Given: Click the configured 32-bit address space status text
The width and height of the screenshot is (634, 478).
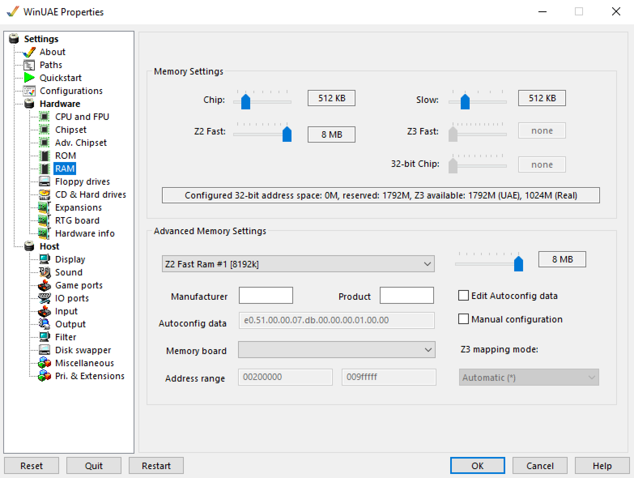Looking at the screenshot, I should (x=381, y=195).
